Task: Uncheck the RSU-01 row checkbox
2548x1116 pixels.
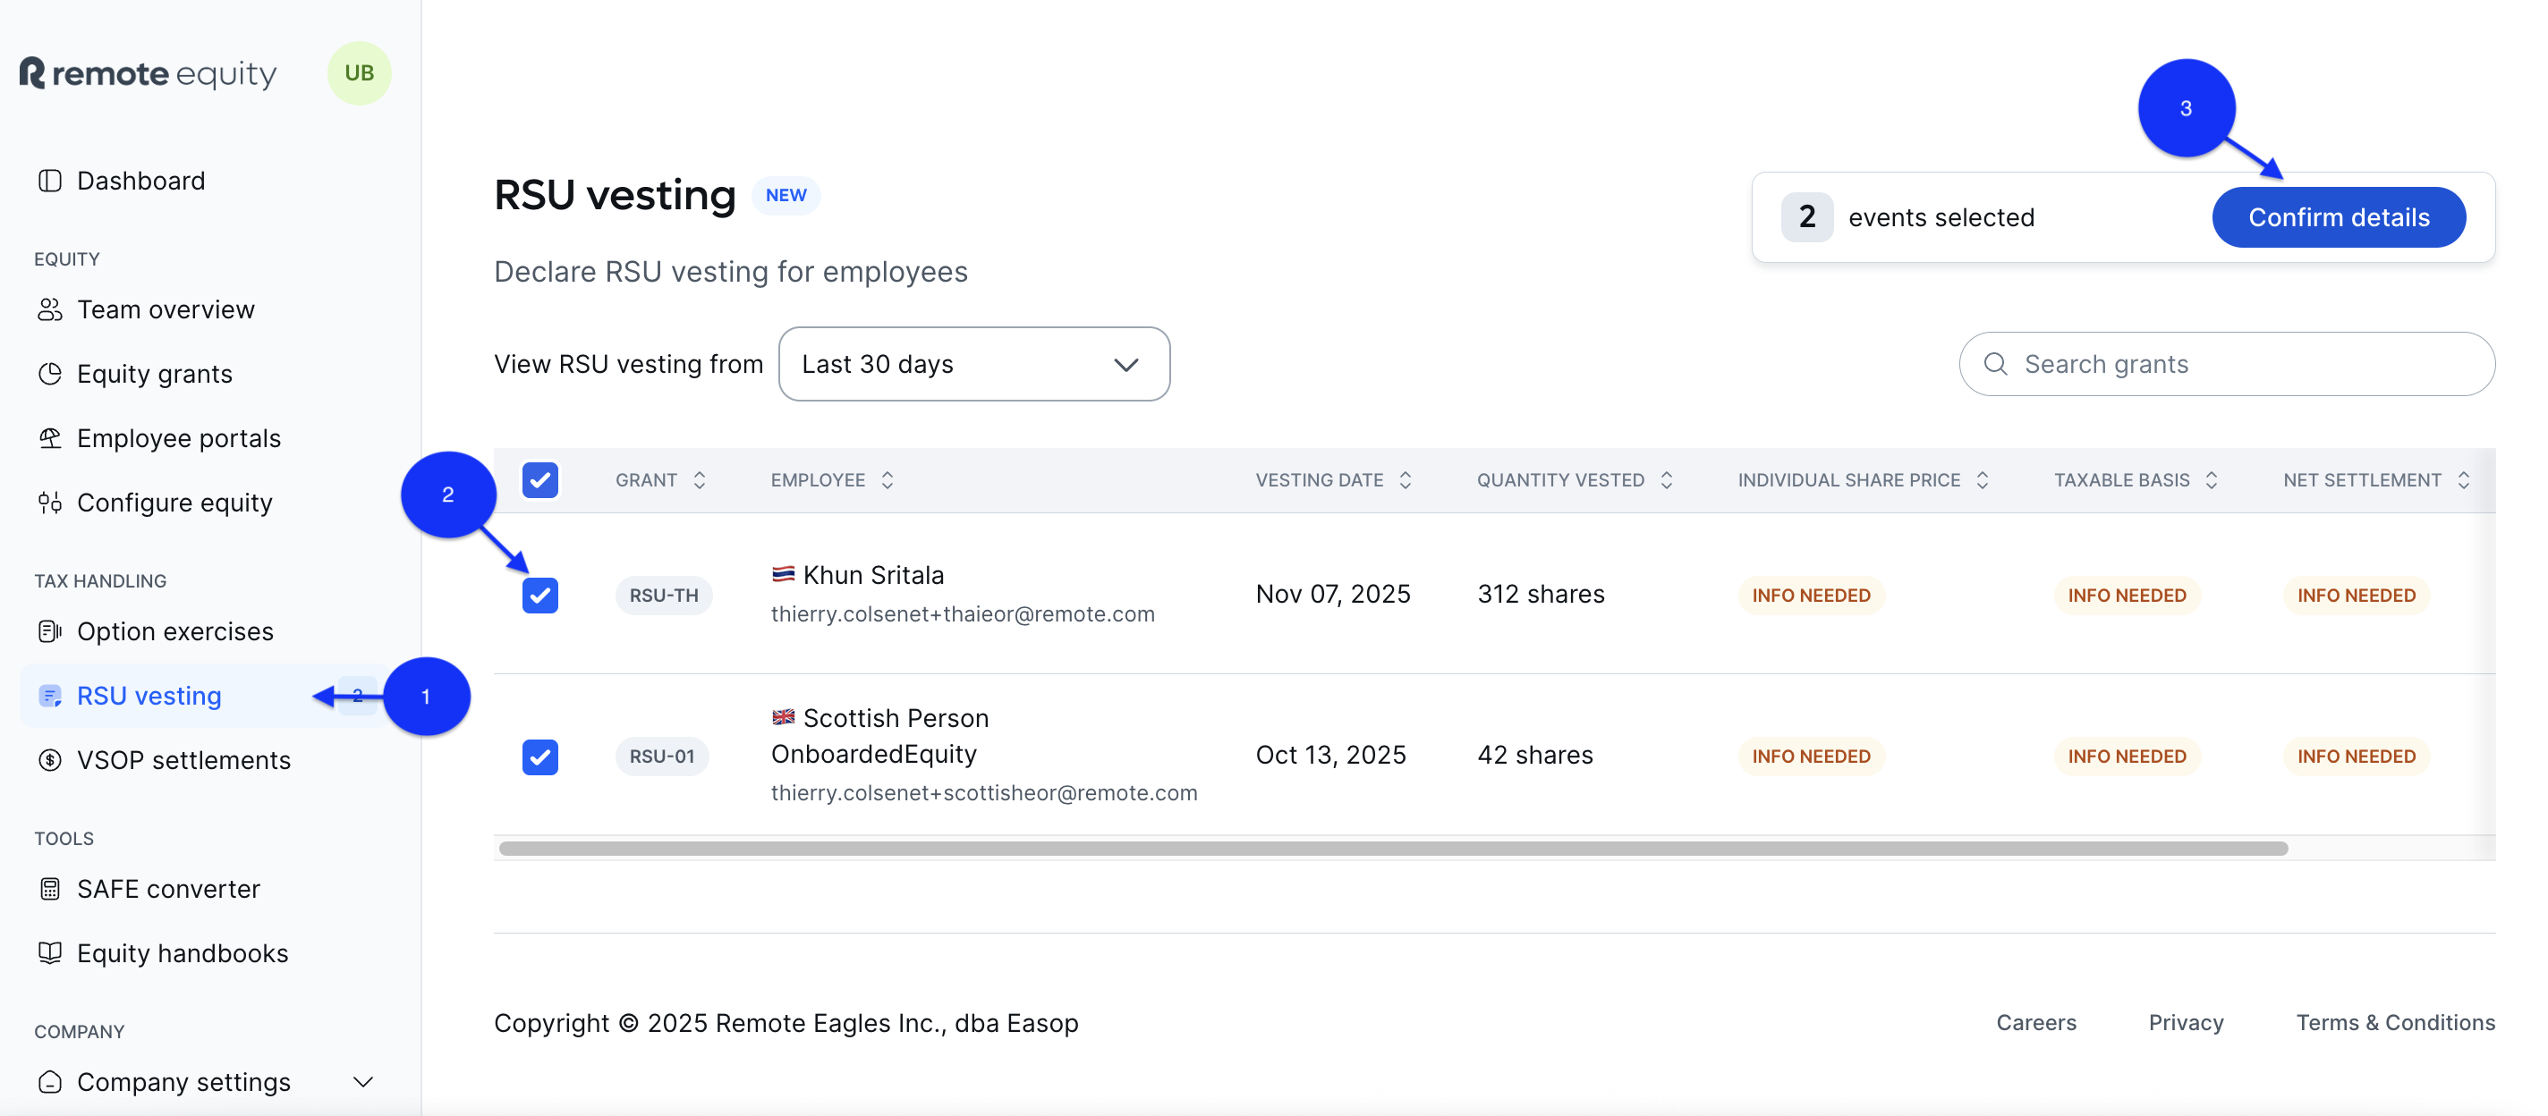Action: (x=540, y=757)
